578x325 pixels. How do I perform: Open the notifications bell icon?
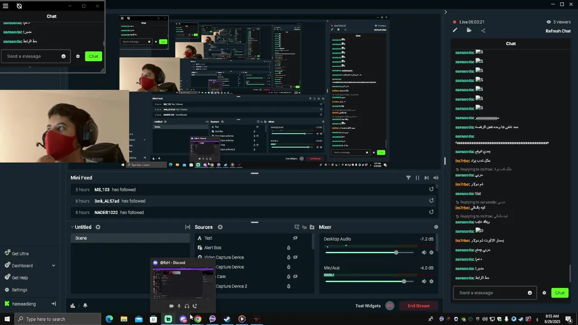click(x=85, y=306)
